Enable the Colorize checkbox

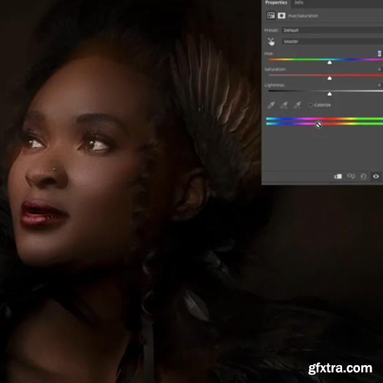pyautogui.click(x=310, y=105)
